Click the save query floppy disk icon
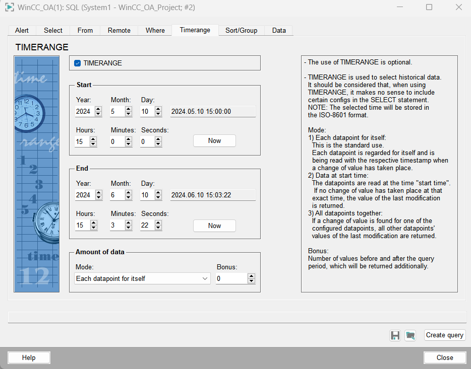This screenshot has width=471, height=369. point(395,335)
